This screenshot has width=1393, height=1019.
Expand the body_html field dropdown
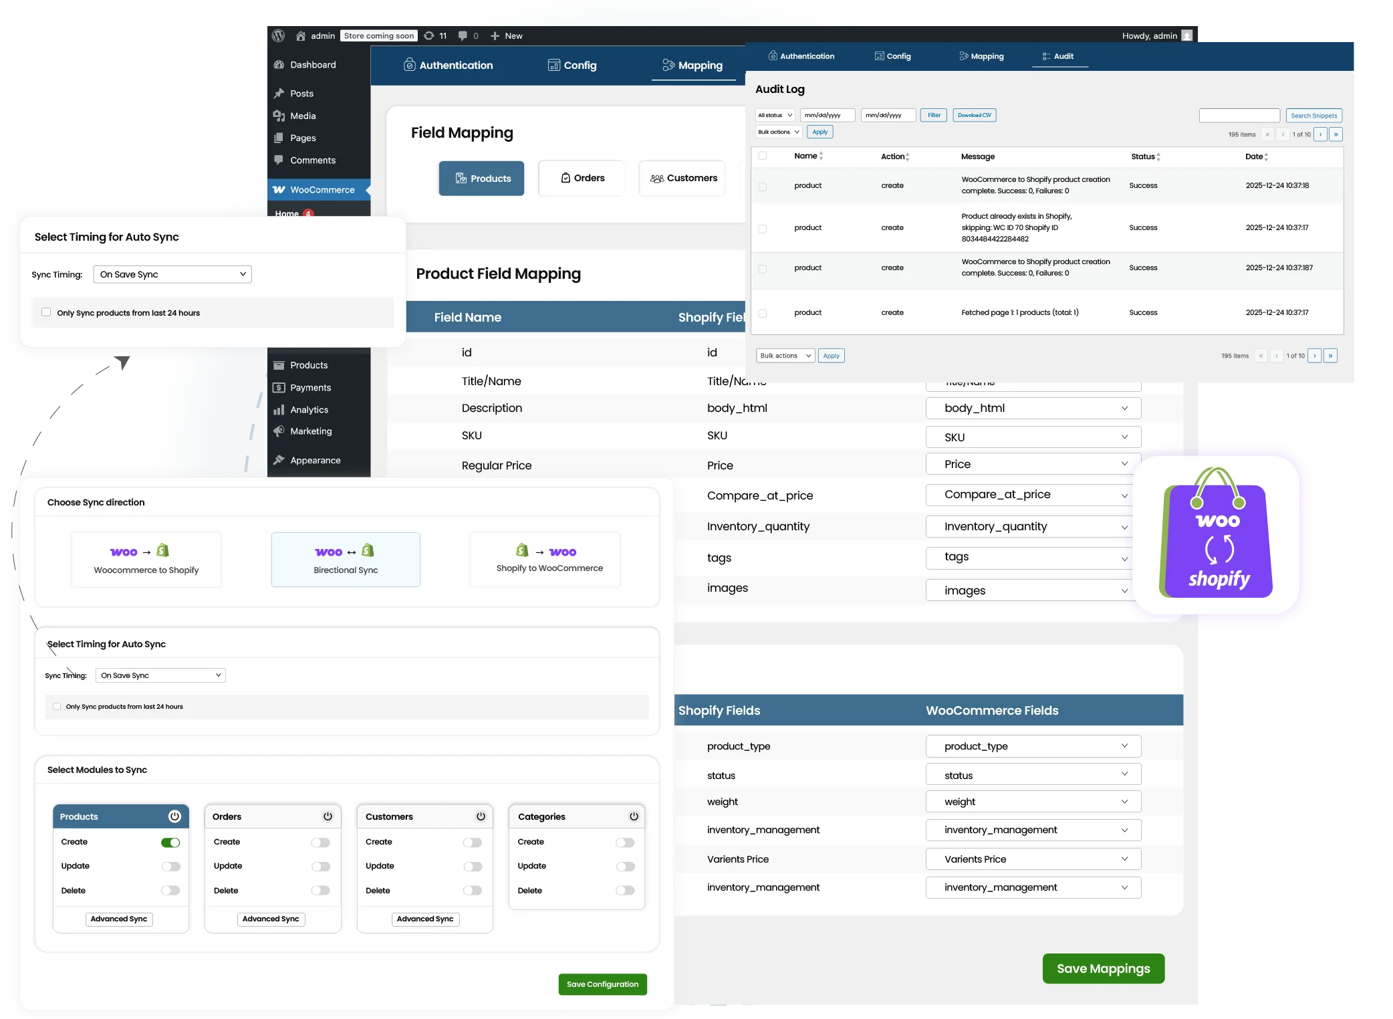coord(1033,408)
